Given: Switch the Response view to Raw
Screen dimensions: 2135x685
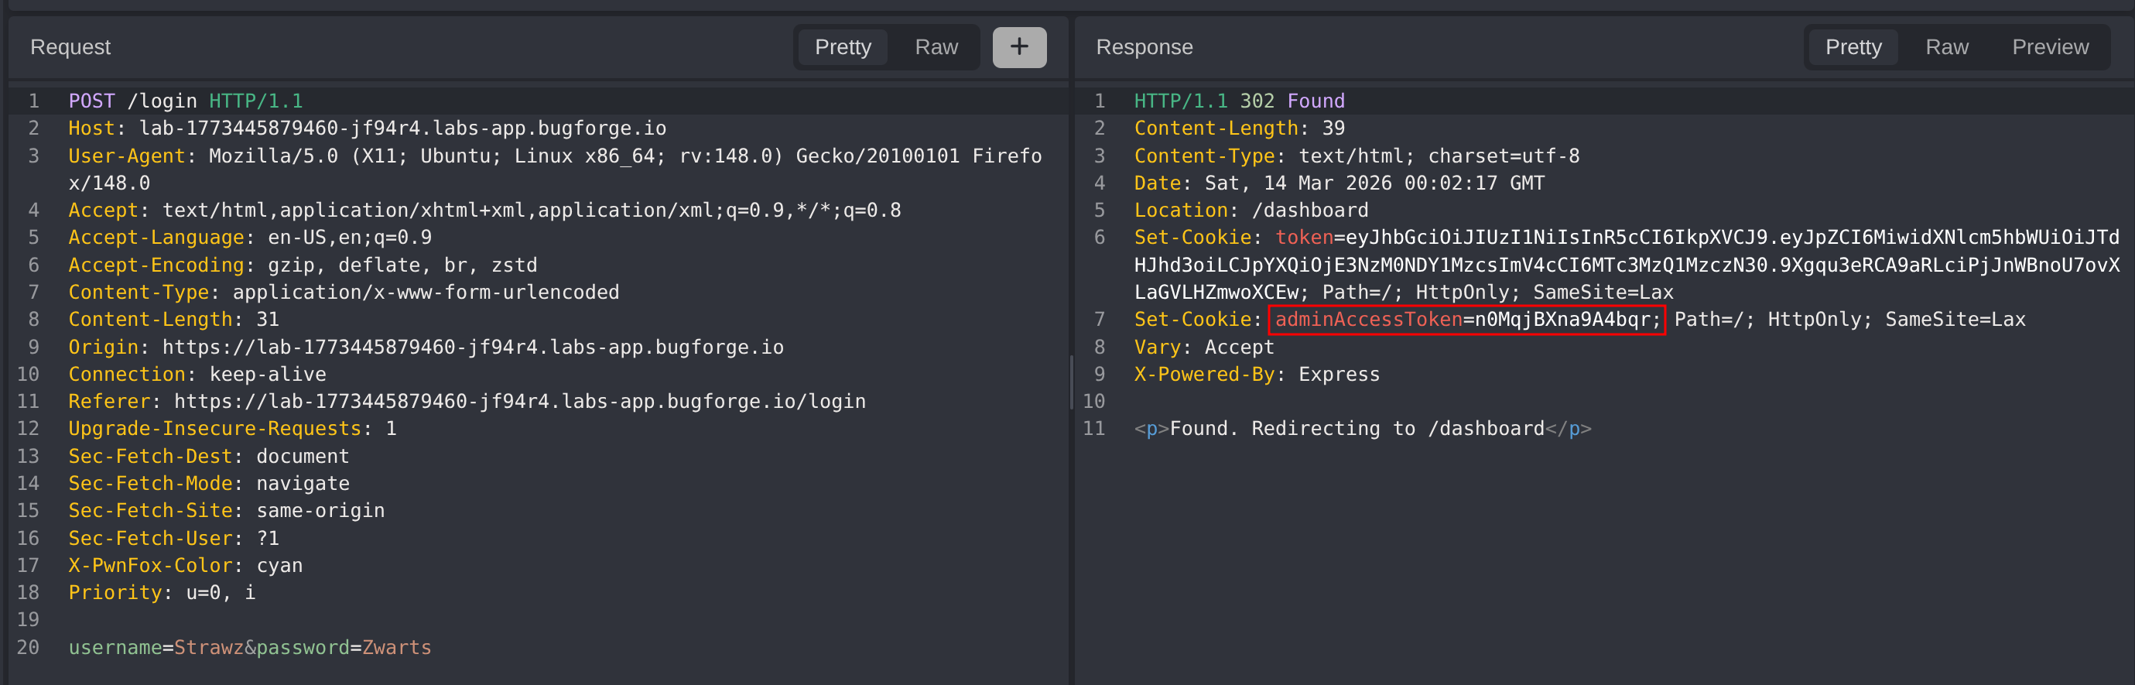Looking at the screenshot, I should 1946,47.
